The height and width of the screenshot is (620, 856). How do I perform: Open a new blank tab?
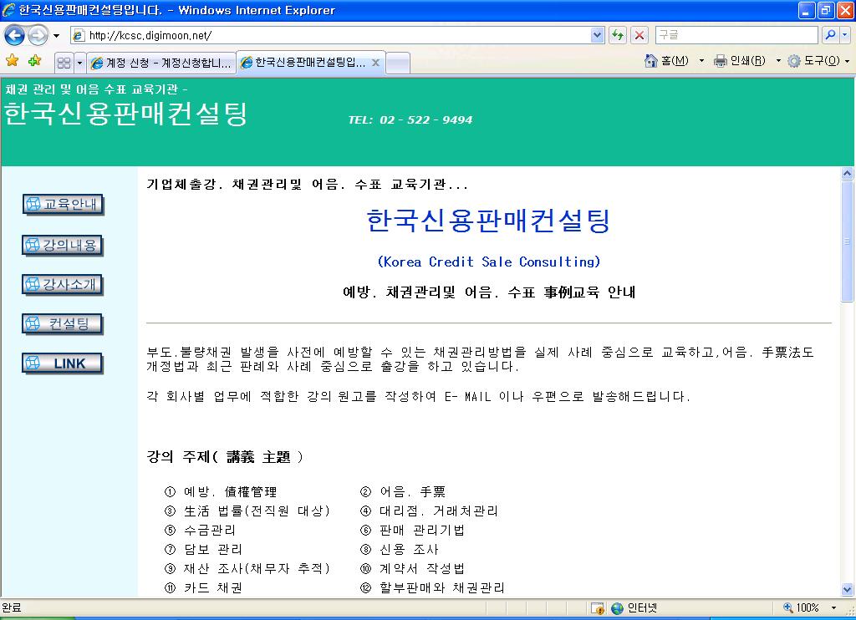click(x=398, y=64)
